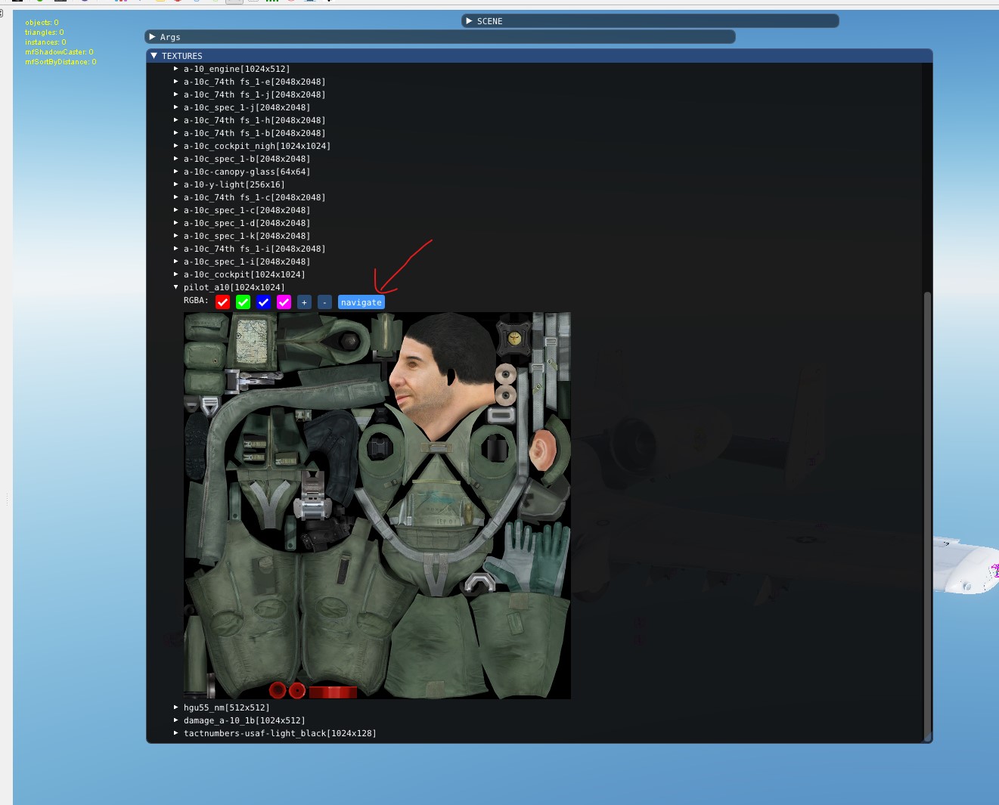
Task: Click the 'triangles: 0' stats text
Action: (45, 33)
